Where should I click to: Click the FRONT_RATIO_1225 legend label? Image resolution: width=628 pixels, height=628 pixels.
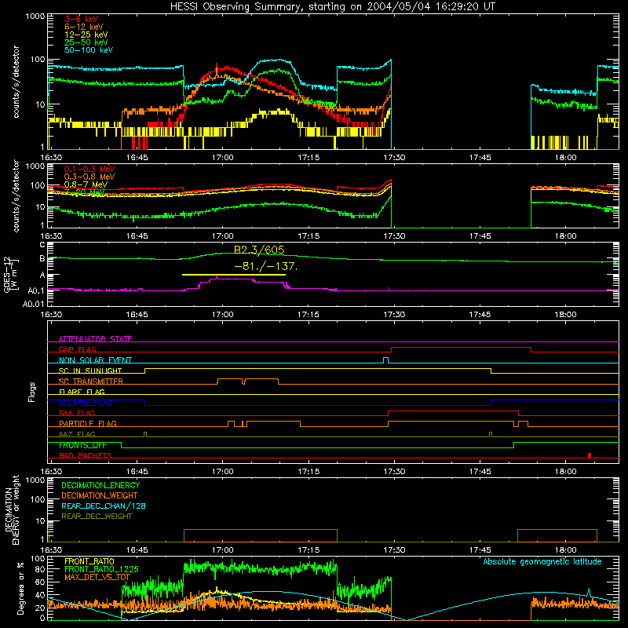coord(101,569)
